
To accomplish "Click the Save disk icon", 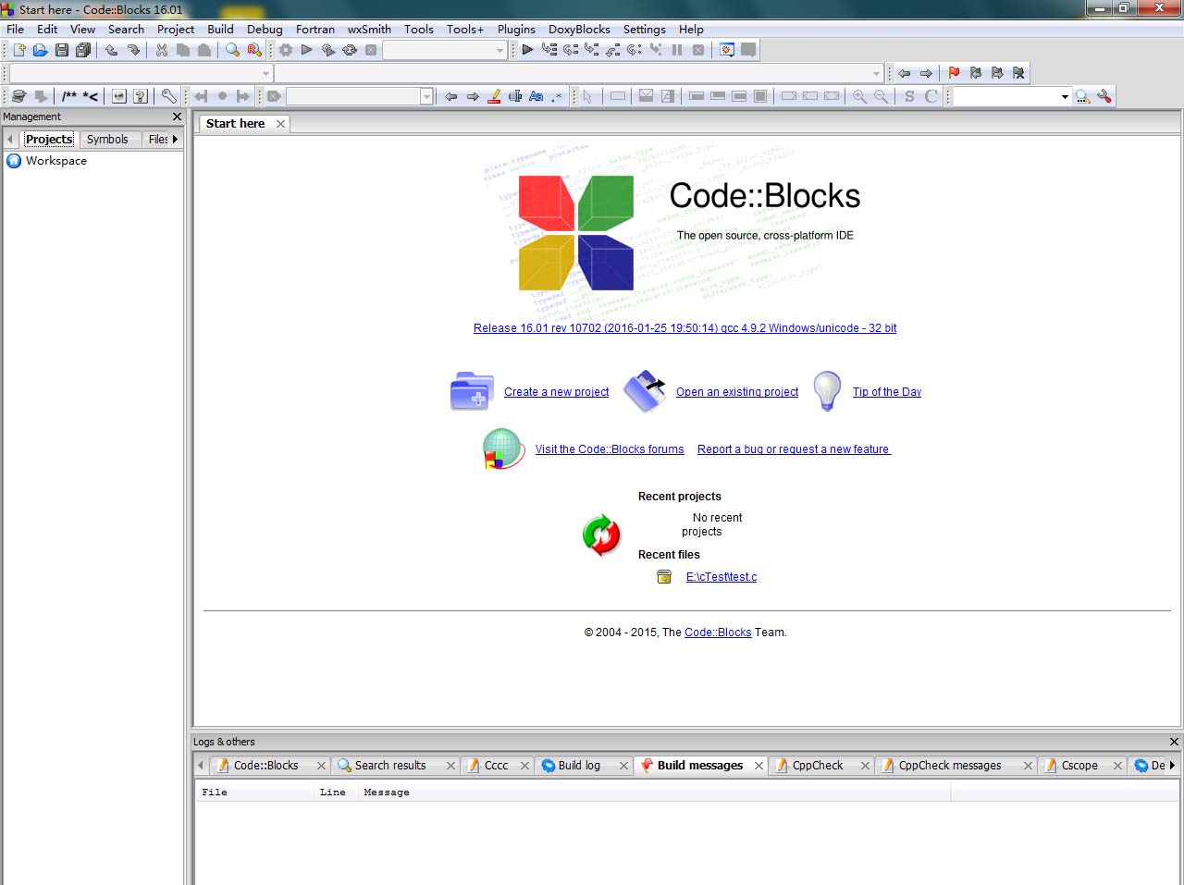I will click(62, 50).
